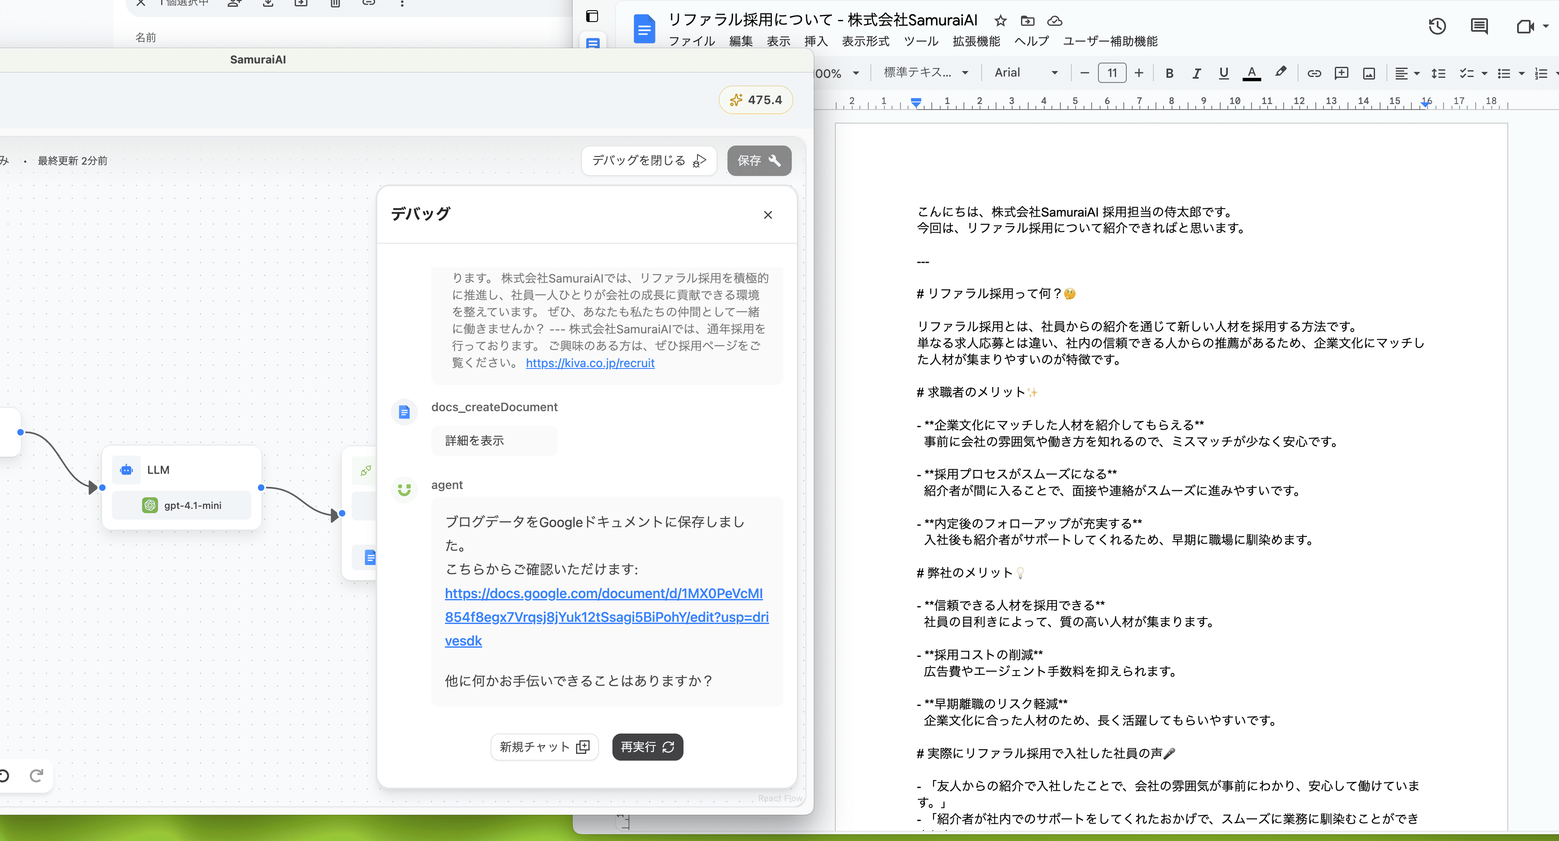This screenshot has height=841, width=1559.
Task: Toggle italic formatting
Action: click(1197, 73)
